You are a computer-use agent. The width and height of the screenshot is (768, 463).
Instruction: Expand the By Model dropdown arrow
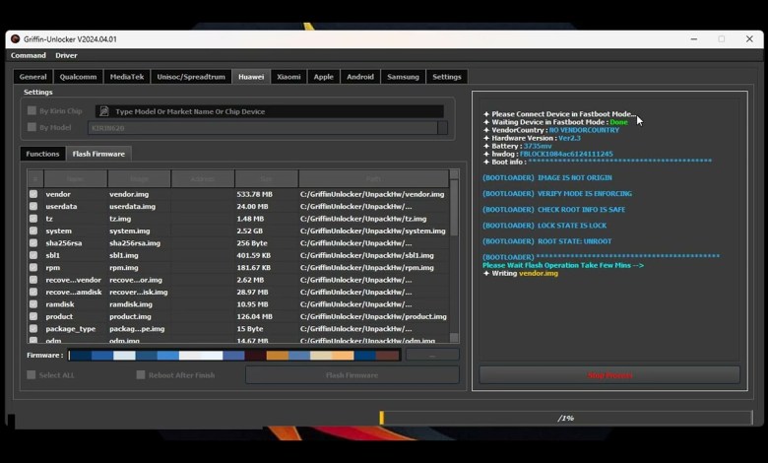[x=442, y=128]
